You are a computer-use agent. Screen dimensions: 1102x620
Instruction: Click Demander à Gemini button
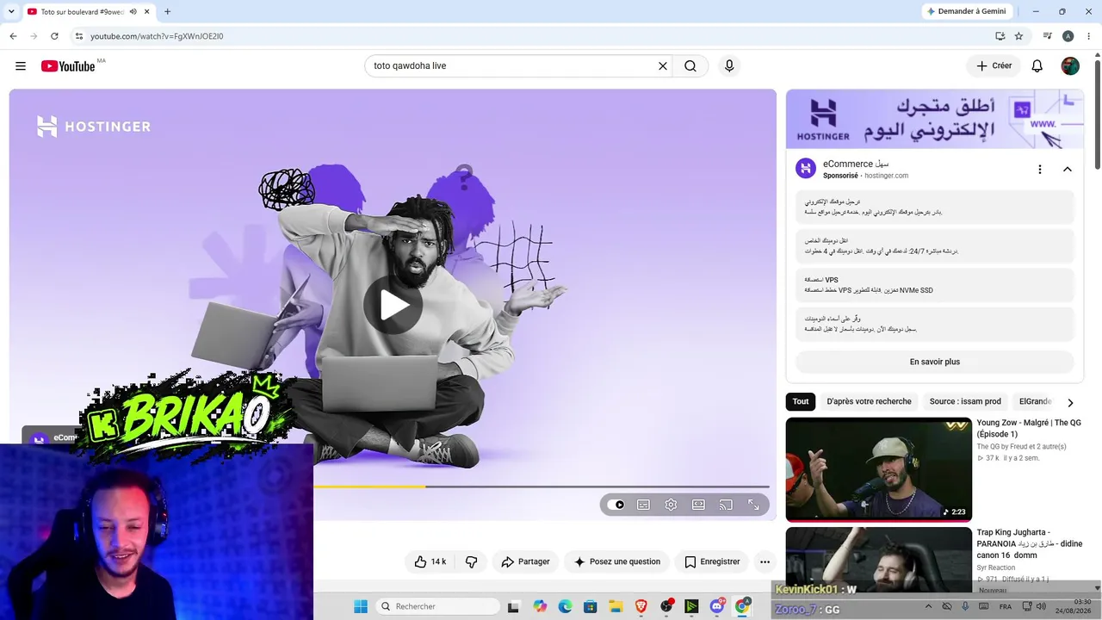(x=966, y=11)
